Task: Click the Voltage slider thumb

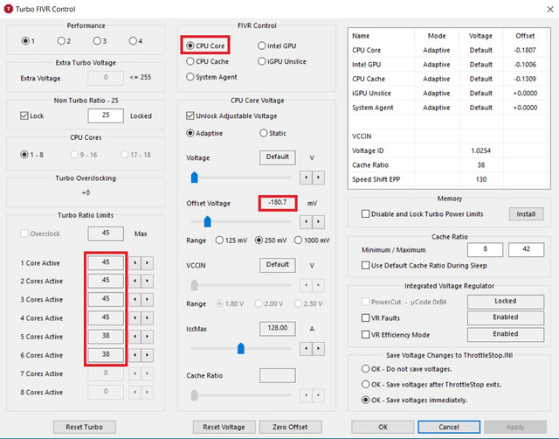Action: [194, 178]
